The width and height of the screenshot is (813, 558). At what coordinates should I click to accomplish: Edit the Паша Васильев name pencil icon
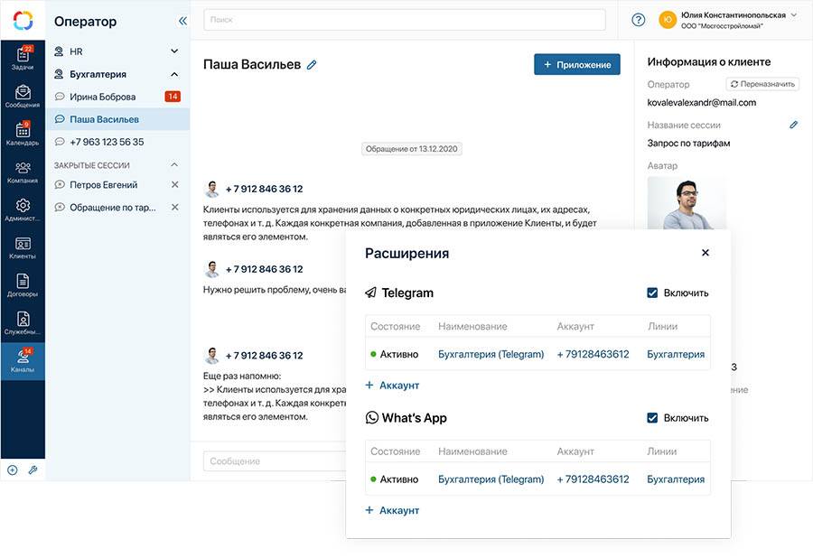312,65
